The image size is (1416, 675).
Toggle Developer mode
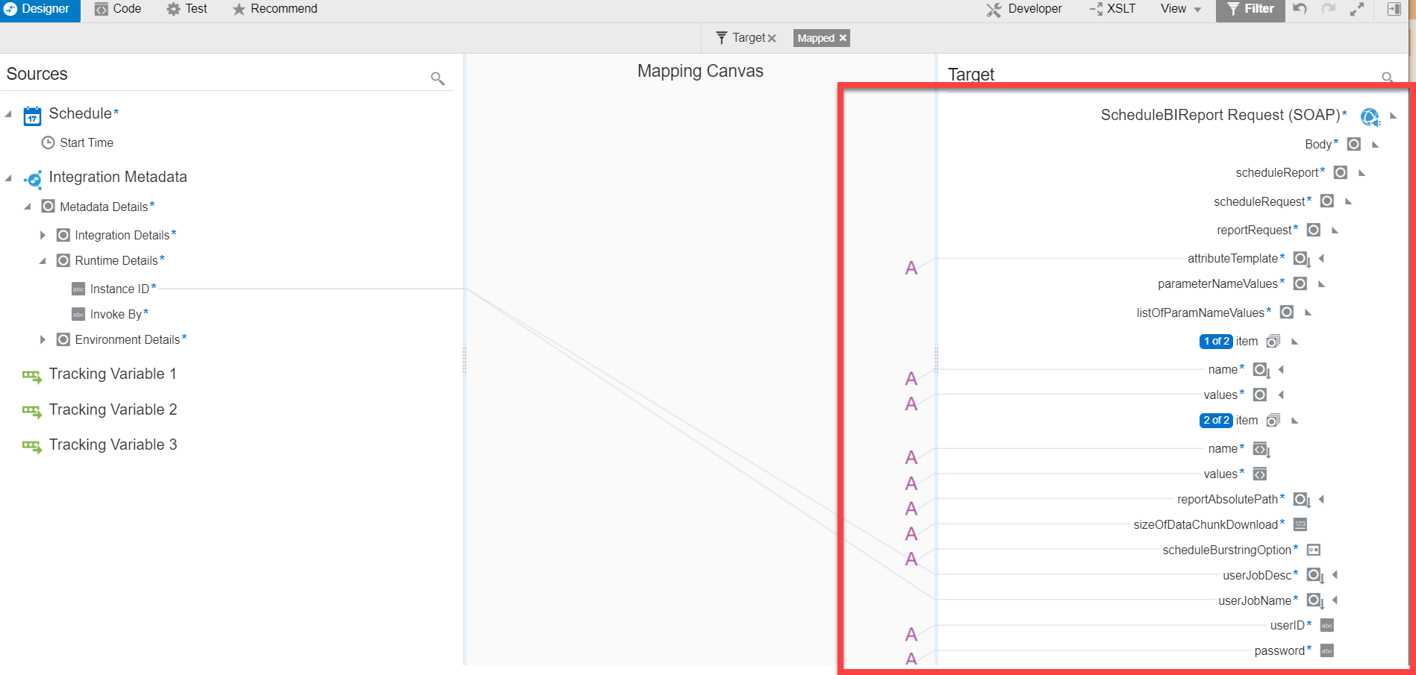(x=1024, y=9)
